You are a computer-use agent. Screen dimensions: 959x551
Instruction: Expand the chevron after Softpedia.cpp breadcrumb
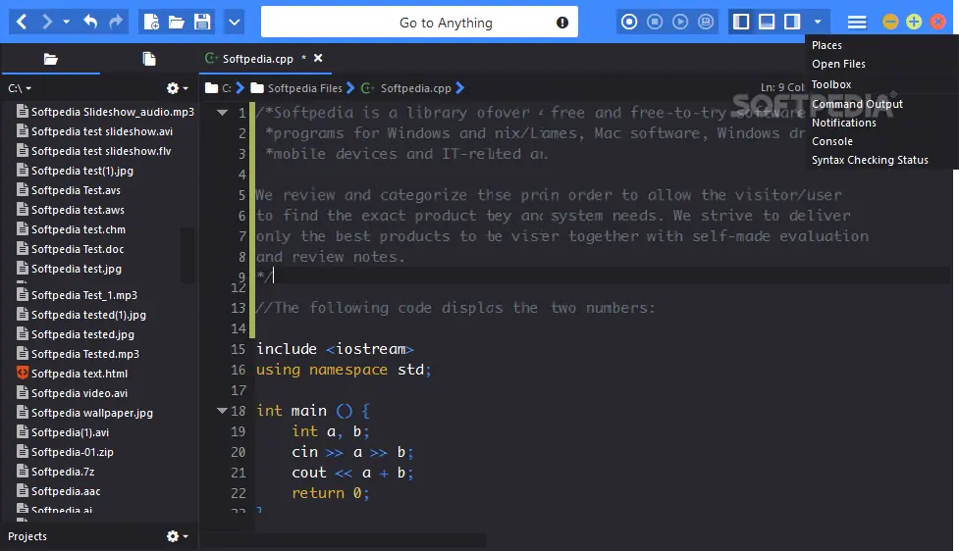(460, 88)
